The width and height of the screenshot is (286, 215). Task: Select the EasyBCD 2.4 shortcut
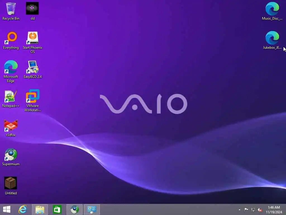tap(32, 69)
